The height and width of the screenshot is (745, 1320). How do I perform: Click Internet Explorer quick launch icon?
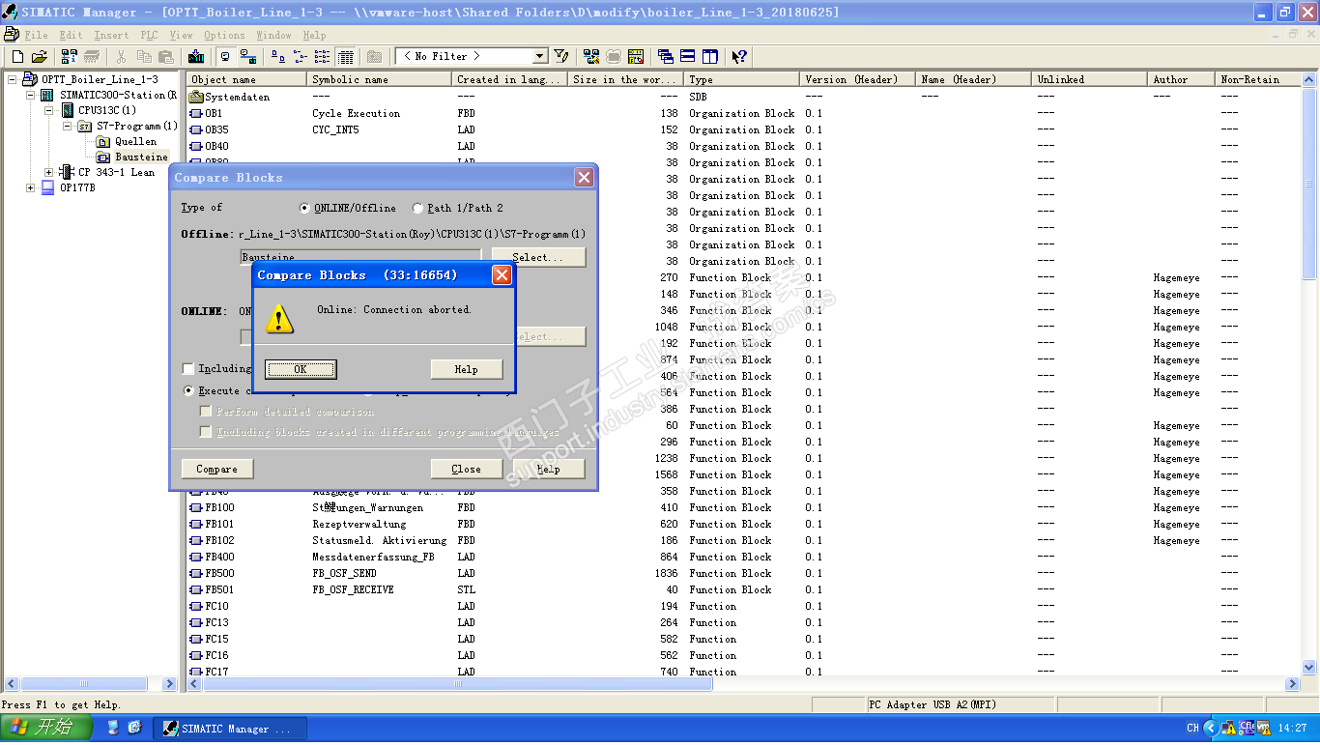pos(134,727)
